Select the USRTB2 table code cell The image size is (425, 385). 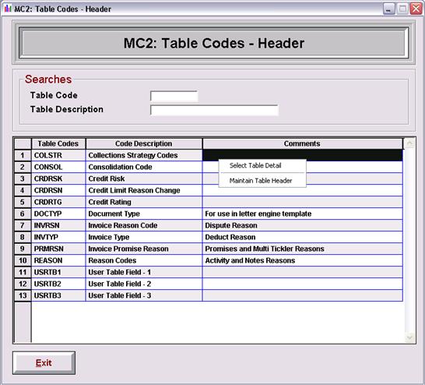tap(58, 284)
